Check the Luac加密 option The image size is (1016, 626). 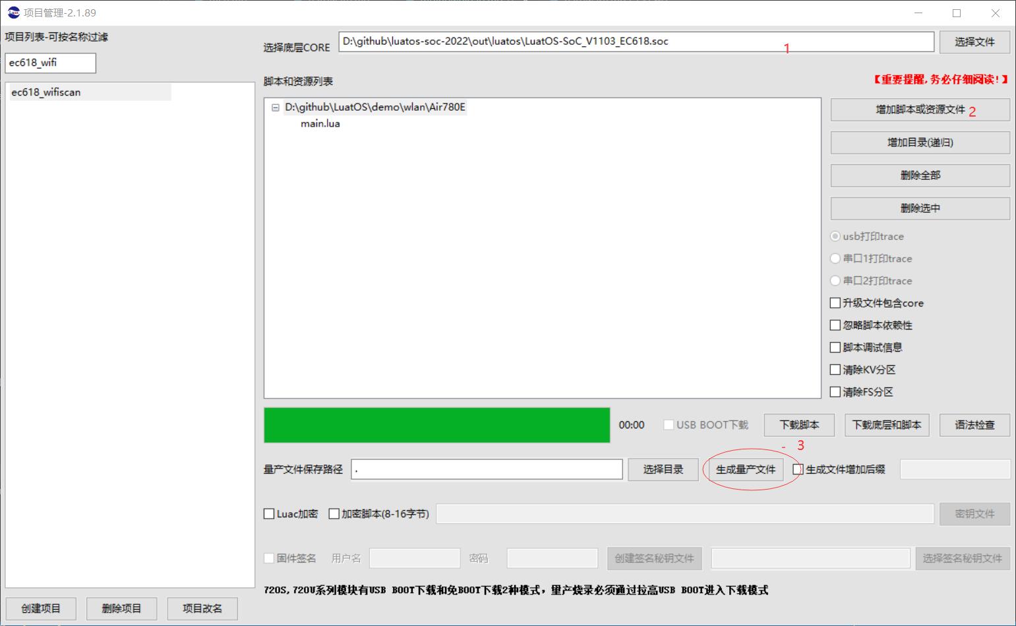[x=269, y=514]
